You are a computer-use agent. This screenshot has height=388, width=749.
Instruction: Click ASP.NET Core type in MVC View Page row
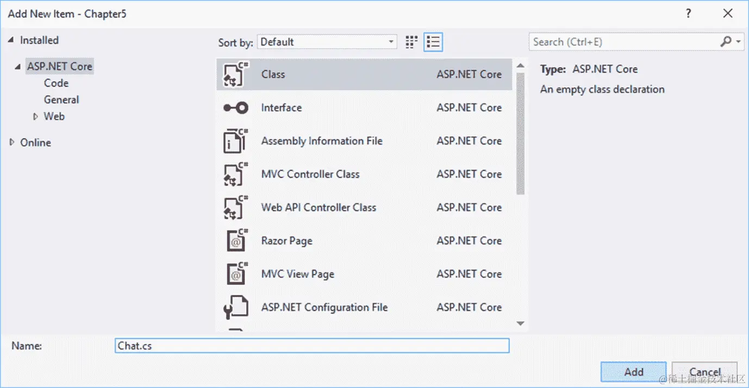pyautogui.click(x=469, y=274)
